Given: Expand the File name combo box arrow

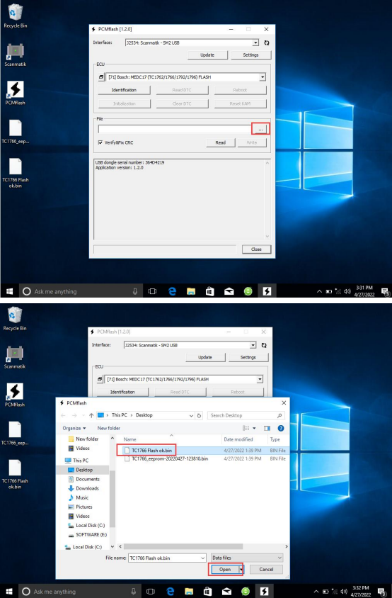Looking at the screenshot, I should pos(202,558).
